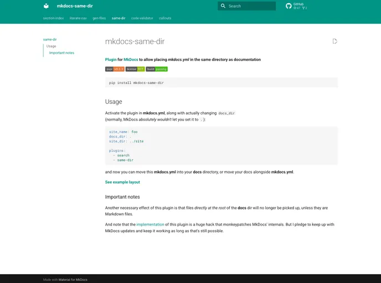Click the mkdocs-same-dir header title
The image size is (381, 283).
coord(75,6)
